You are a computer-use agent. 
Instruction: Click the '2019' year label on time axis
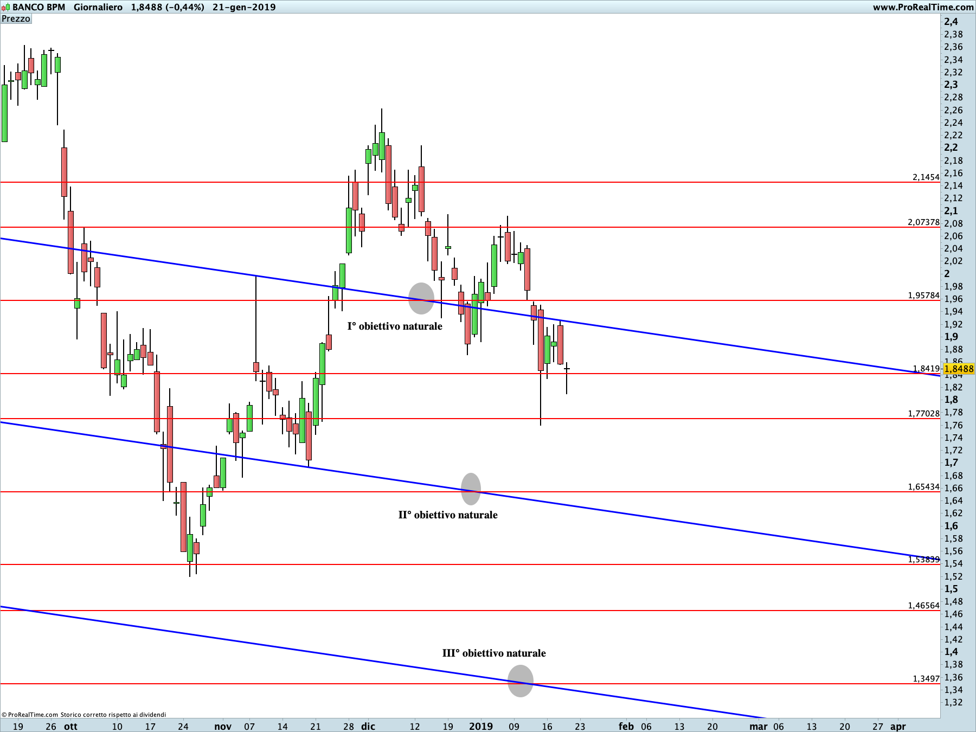click(x=481, y=727)
